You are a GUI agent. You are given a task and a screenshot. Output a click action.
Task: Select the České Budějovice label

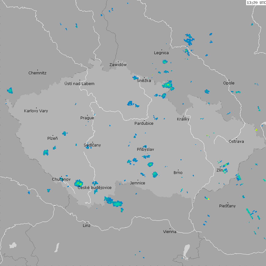[94, 187]
